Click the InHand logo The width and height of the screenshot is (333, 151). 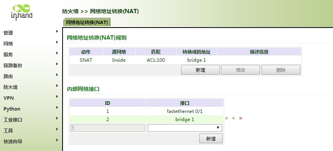point(21,12)
